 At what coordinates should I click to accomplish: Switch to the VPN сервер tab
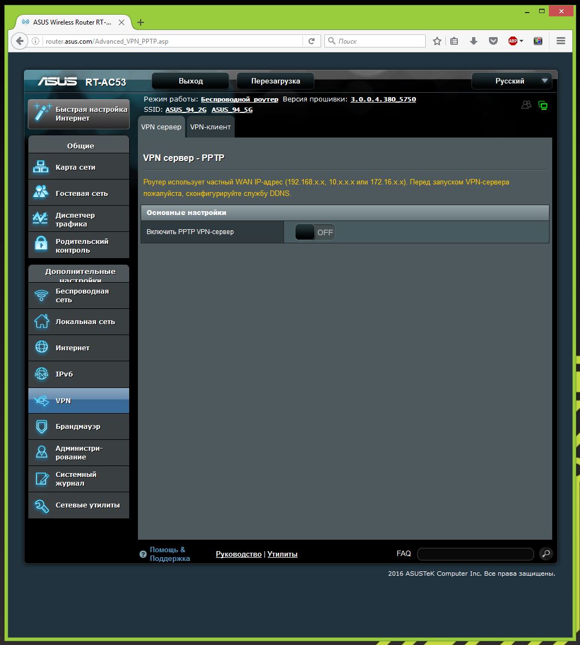tap(161, 127)
